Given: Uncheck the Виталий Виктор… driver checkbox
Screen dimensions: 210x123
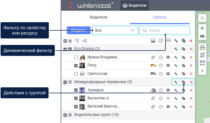Looking at the screenshot, I should (x=76, y=107).
